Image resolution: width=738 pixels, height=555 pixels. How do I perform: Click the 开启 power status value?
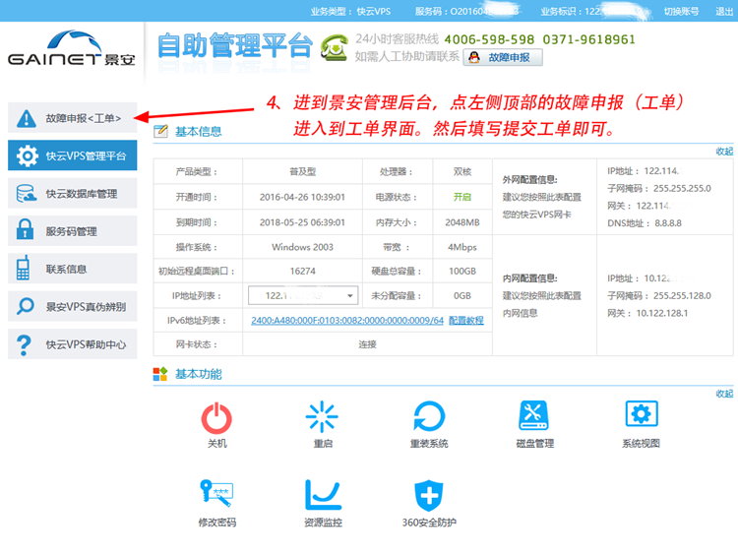point(462,197)
